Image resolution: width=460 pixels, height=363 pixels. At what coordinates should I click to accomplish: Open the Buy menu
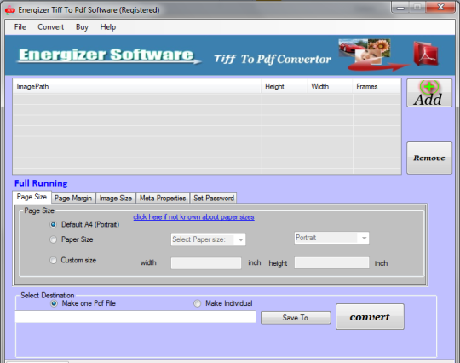coord(82,27)
